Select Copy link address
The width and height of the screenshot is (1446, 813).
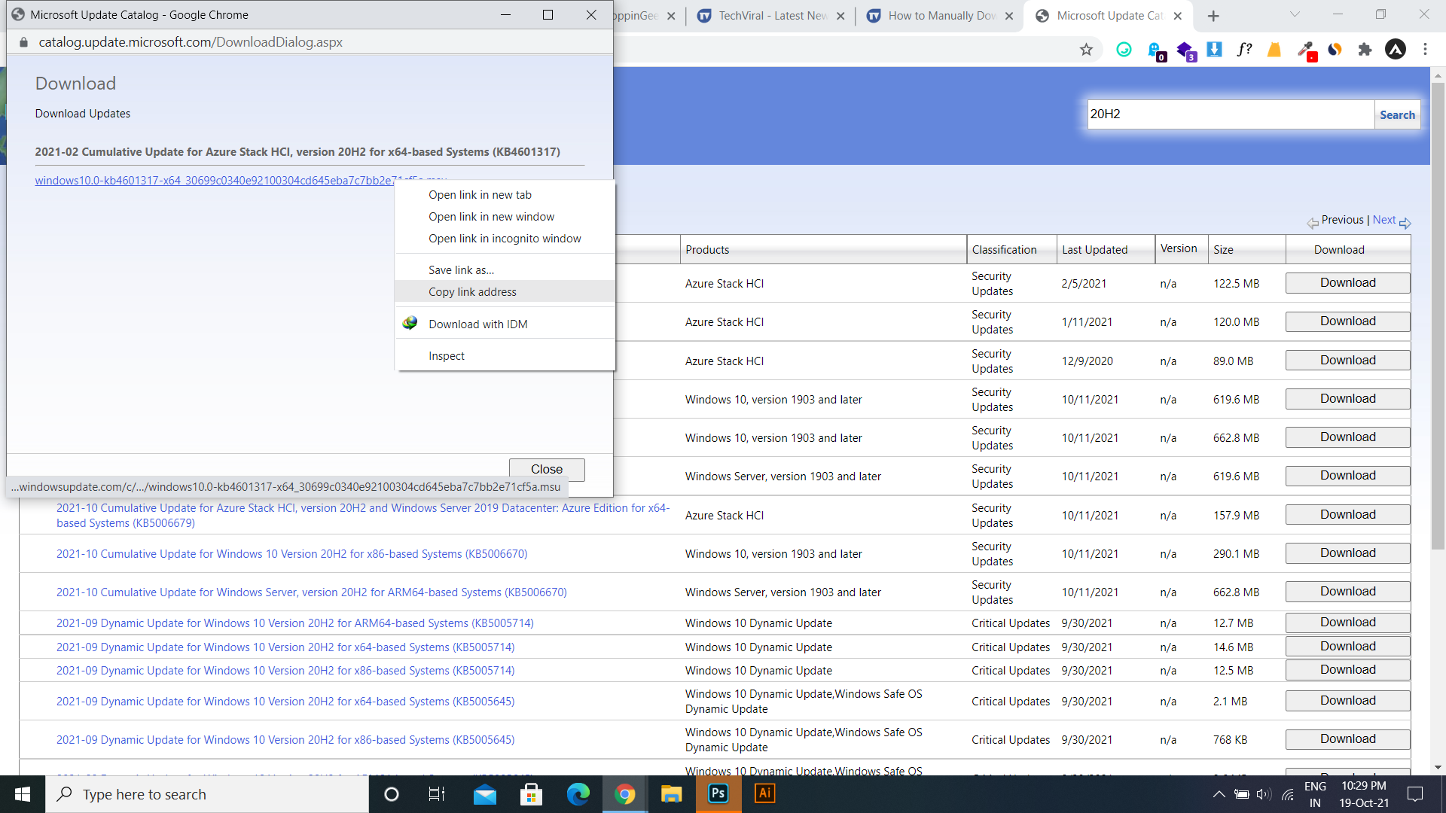tap(505, 292)
